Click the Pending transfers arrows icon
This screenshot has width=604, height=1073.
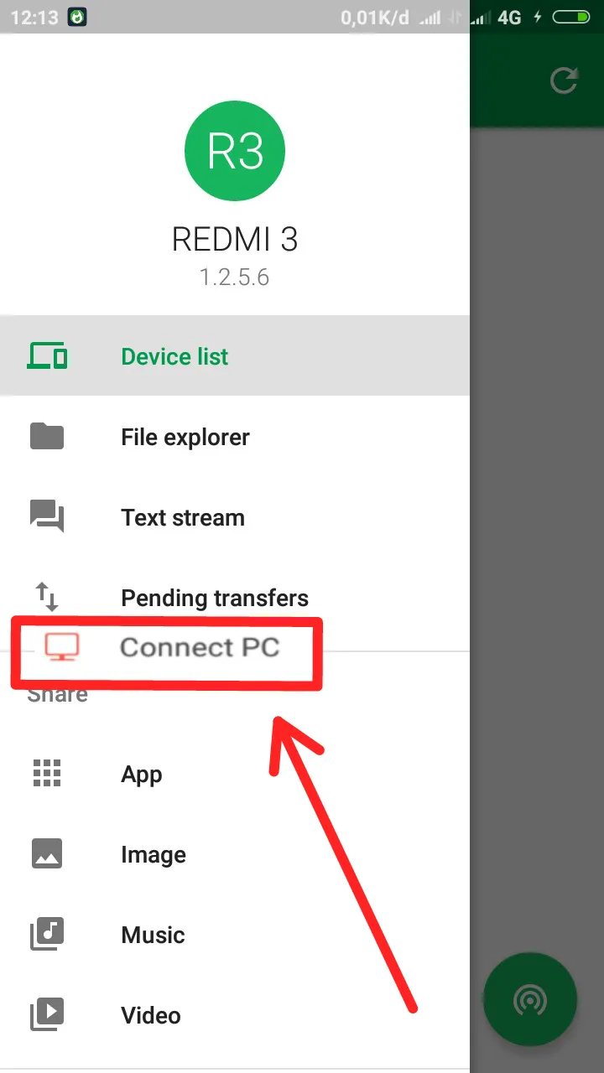coord(47,597)
